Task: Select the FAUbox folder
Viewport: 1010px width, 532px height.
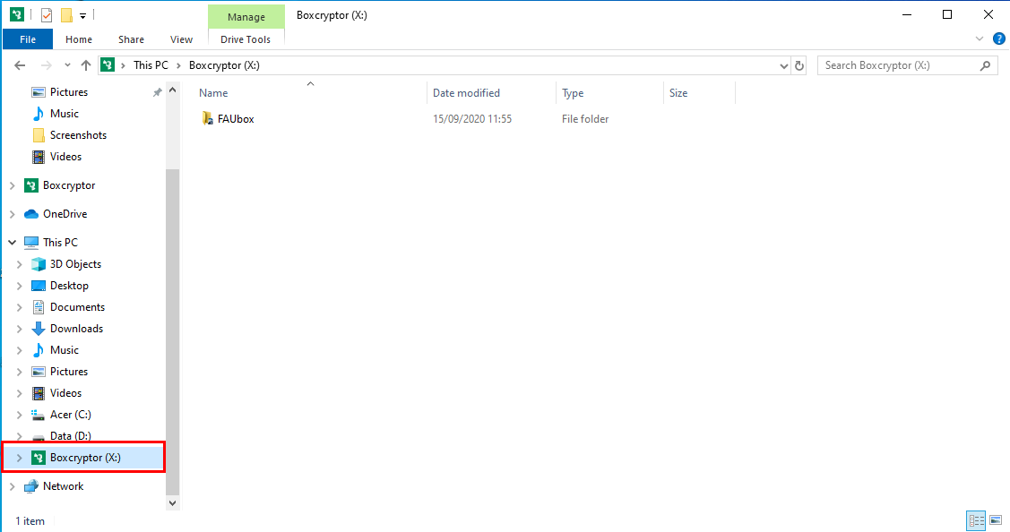Action: [x=236, y=119]
